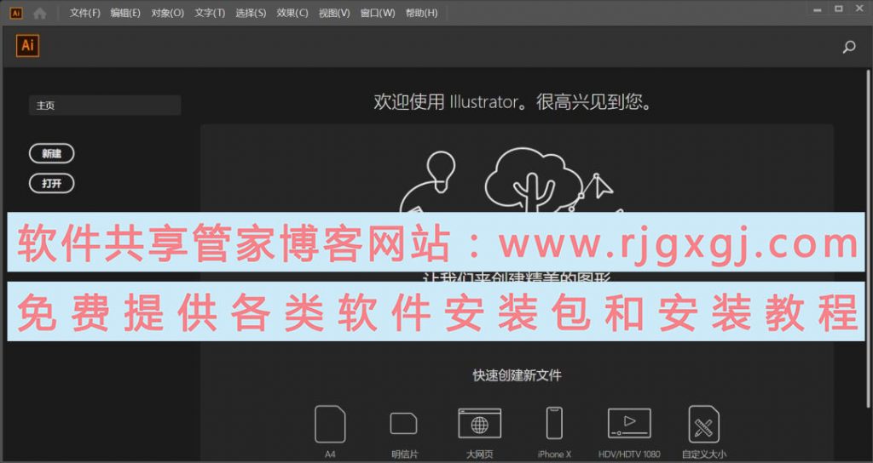Viewport: 873px width, 463px height.
Task: Close the Illustrator window
Action: pos(859,9)
